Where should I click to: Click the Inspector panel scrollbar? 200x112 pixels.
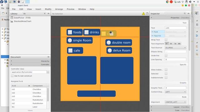189,35
